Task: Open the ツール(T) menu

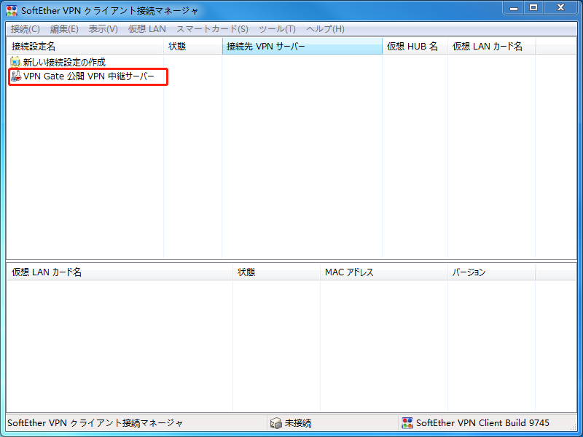Action: pyautogui.click(x=277, y=29)
